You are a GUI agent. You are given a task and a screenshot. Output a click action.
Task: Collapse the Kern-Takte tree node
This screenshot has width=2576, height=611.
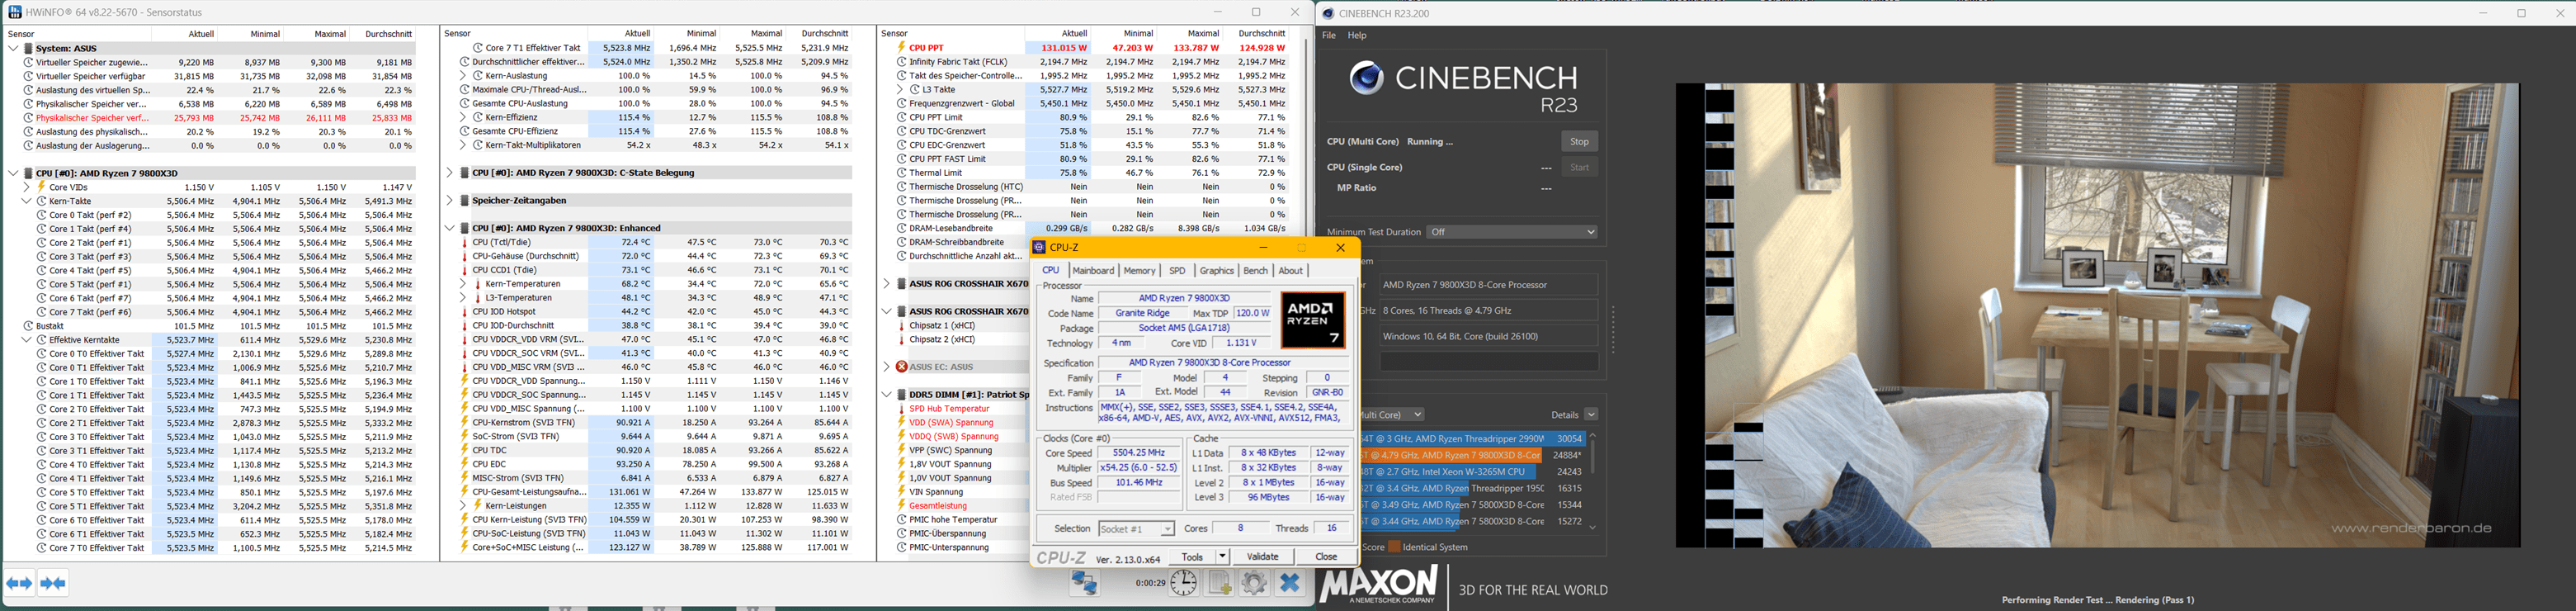27,201
